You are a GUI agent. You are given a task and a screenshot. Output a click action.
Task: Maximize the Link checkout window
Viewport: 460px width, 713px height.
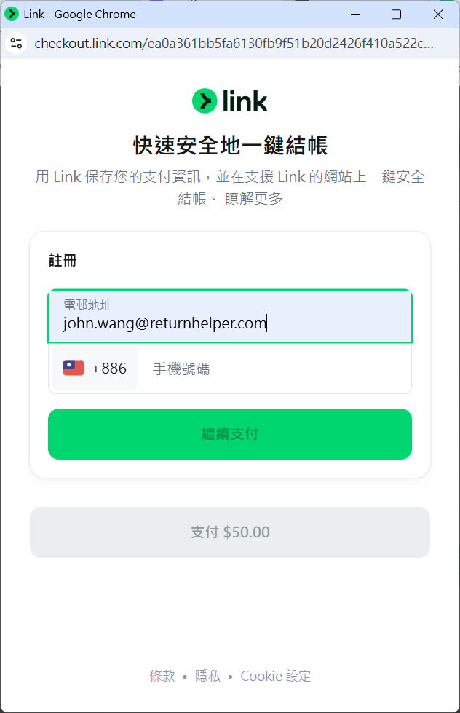click(x=396, y=14)
